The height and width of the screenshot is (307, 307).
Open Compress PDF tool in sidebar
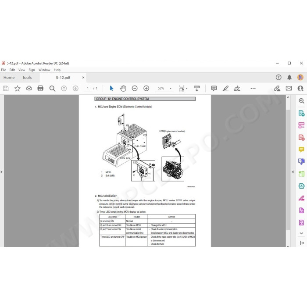coord(301,186)
